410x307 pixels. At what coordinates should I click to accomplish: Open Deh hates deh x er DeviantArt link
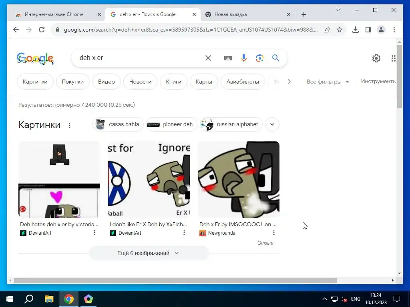coord(59,224)
